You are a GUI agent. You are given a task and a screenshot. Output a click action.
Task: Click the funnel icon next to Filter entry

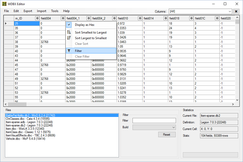click(x=69, y=50)
